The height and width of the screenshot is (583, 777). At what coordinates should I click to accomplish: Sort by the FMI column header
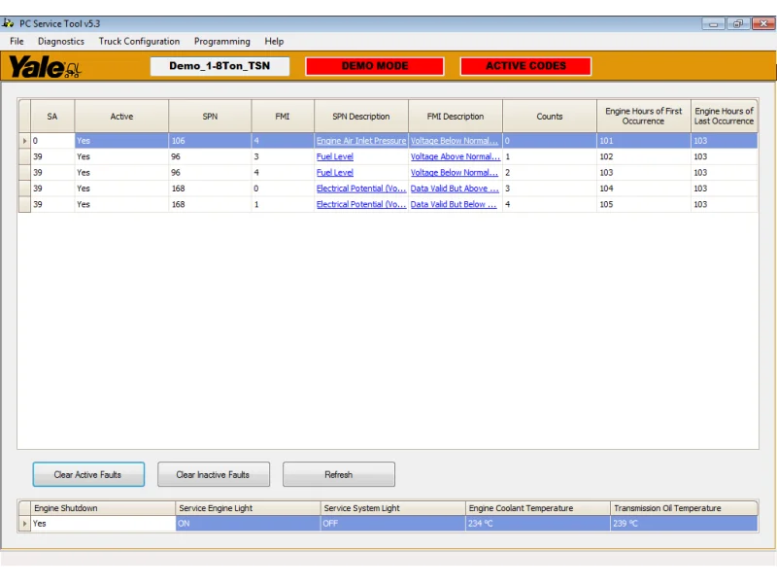tap(283, 117)
